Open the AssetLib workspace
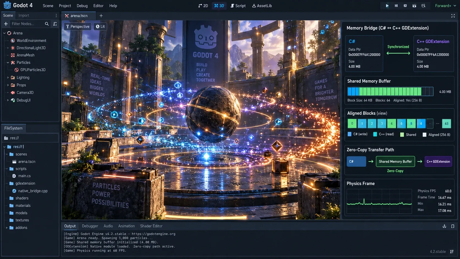The width and height of the screenshot is (460, 259). 262,6
